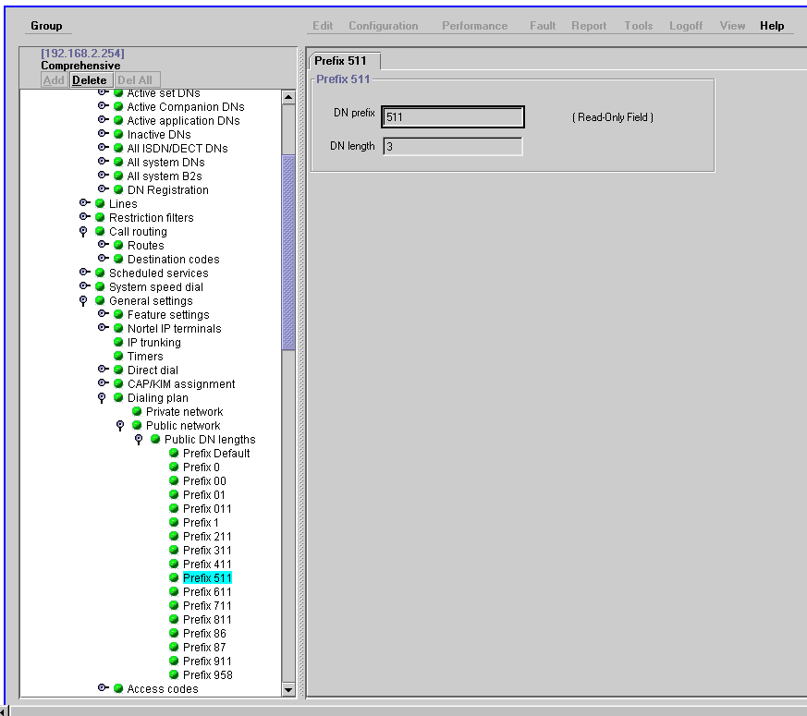
Task: Click the green icon beside IP trunking
Action: pos(118,343)
